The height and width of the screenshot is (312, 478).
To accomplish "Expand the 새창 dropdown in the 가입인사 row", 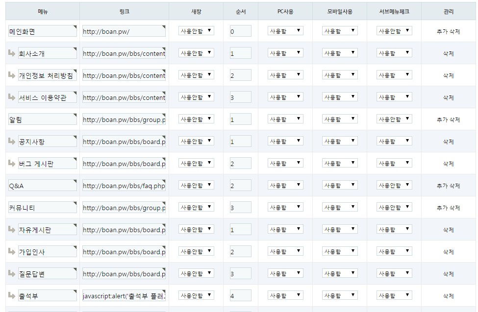I will click(196, 251).
